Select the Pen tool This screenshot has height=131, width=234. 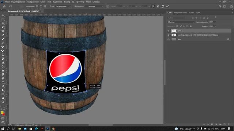pyautogui.click(x=3, y=86)
